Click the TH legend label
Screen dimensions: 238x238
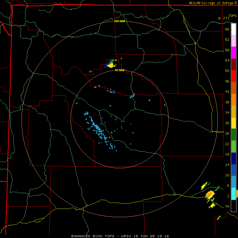click(227, 207)
